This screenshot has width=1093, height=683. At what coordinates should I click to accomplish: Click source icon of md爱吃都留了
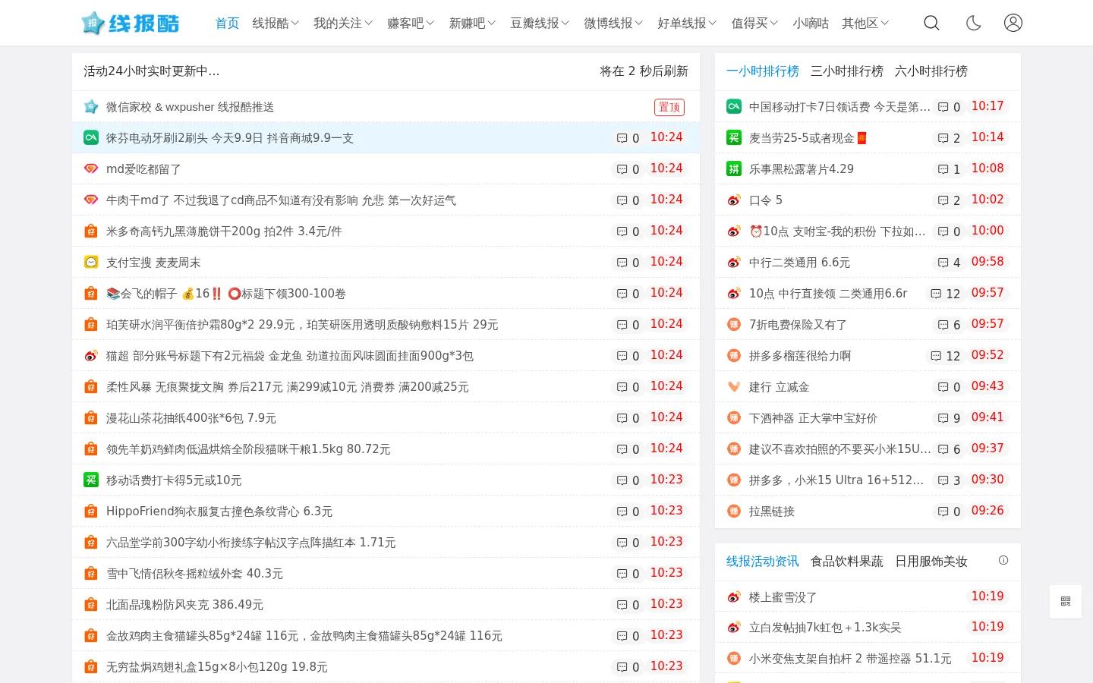(91, 168)
